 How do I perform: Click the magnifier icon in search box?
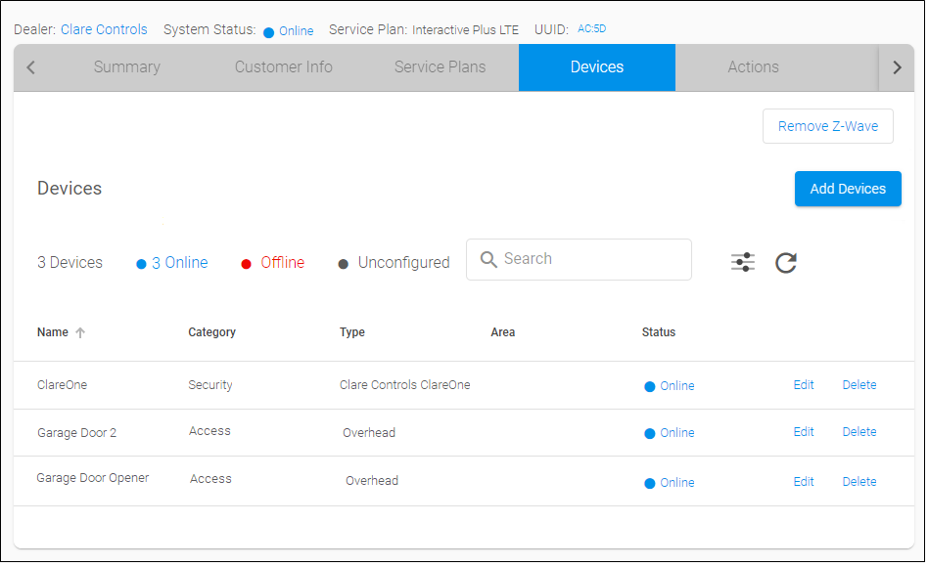487,259
